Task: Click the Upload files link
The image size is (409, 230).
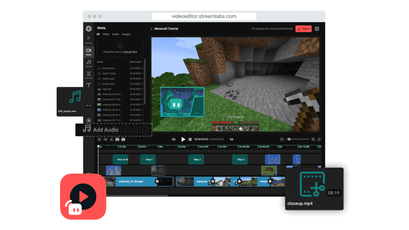Action: click(130, 52)
